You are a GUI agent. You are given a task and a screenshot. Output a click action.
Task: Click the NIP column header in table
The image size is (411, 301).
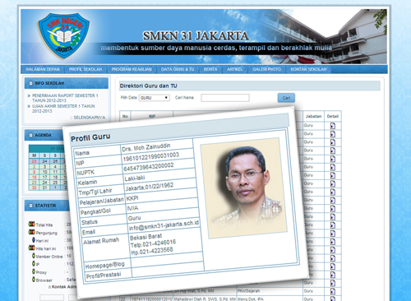coord(152,116)
